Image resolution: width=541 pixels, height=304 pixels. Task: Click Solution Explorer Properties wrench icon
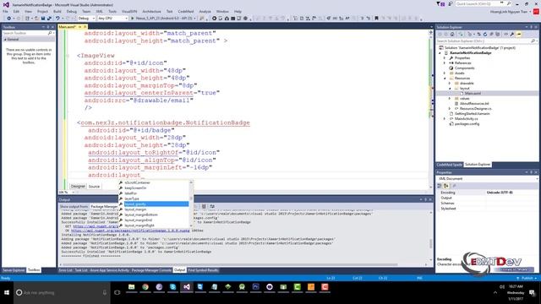(512, 34)
